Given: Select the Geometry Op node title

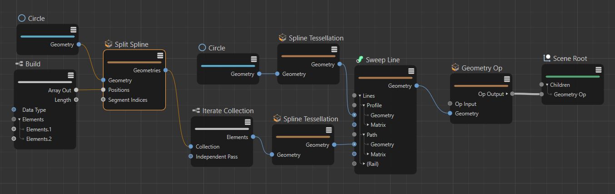Looking at the screenshot, I should coord(482,68).
